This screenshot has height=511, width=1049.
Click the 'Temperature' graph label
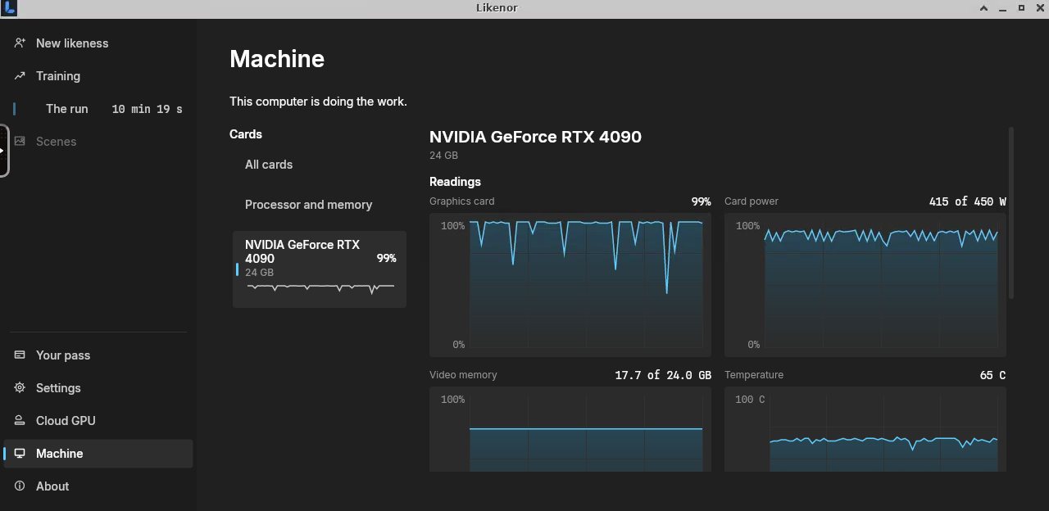(754, 375)
